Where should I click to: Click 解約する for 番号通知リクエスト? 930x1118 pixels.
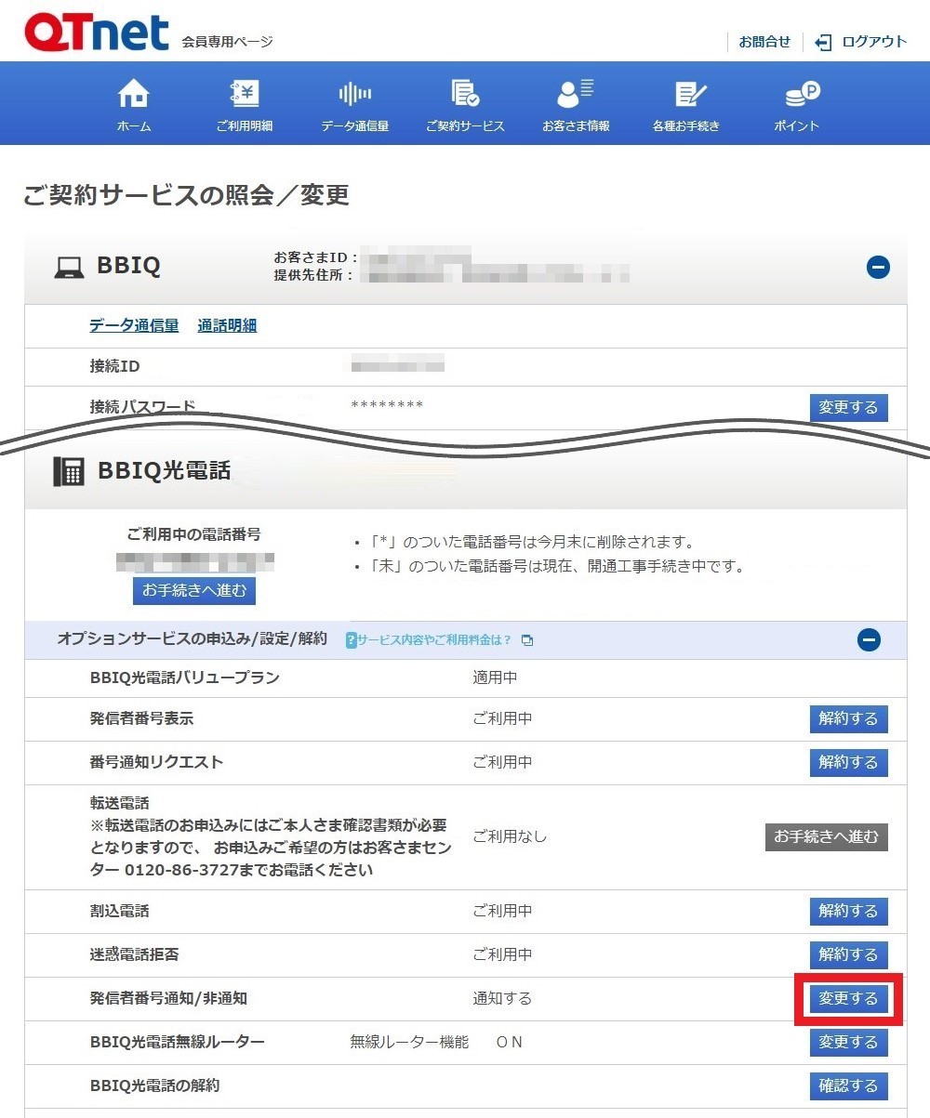(848, 762)
